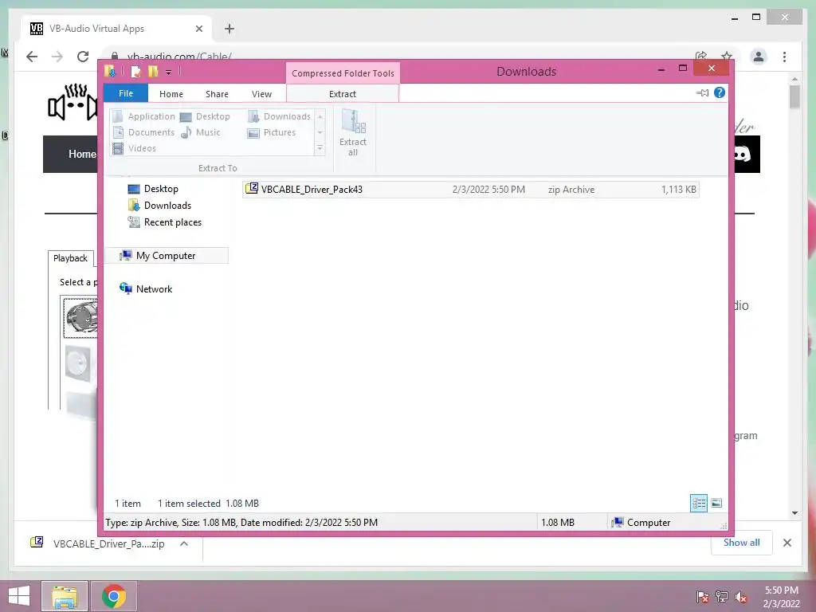Bookmark this page with the star icon
816x612 pixels.
tap(727, 55)
